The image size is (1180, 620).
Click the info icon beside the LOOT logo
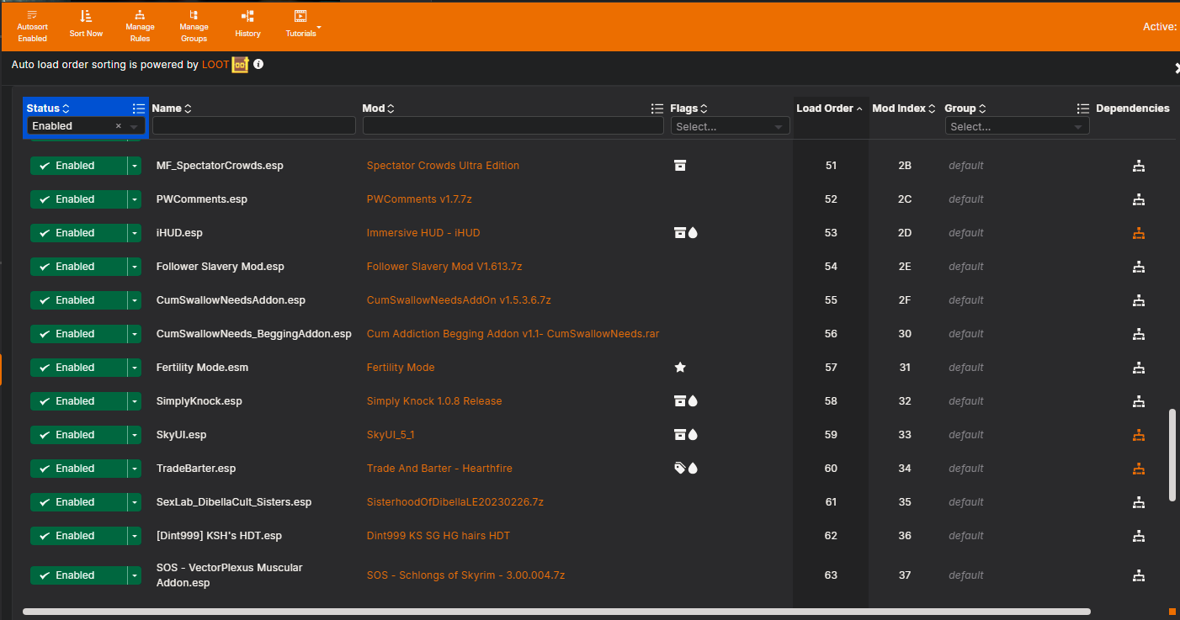coord(258,64)
